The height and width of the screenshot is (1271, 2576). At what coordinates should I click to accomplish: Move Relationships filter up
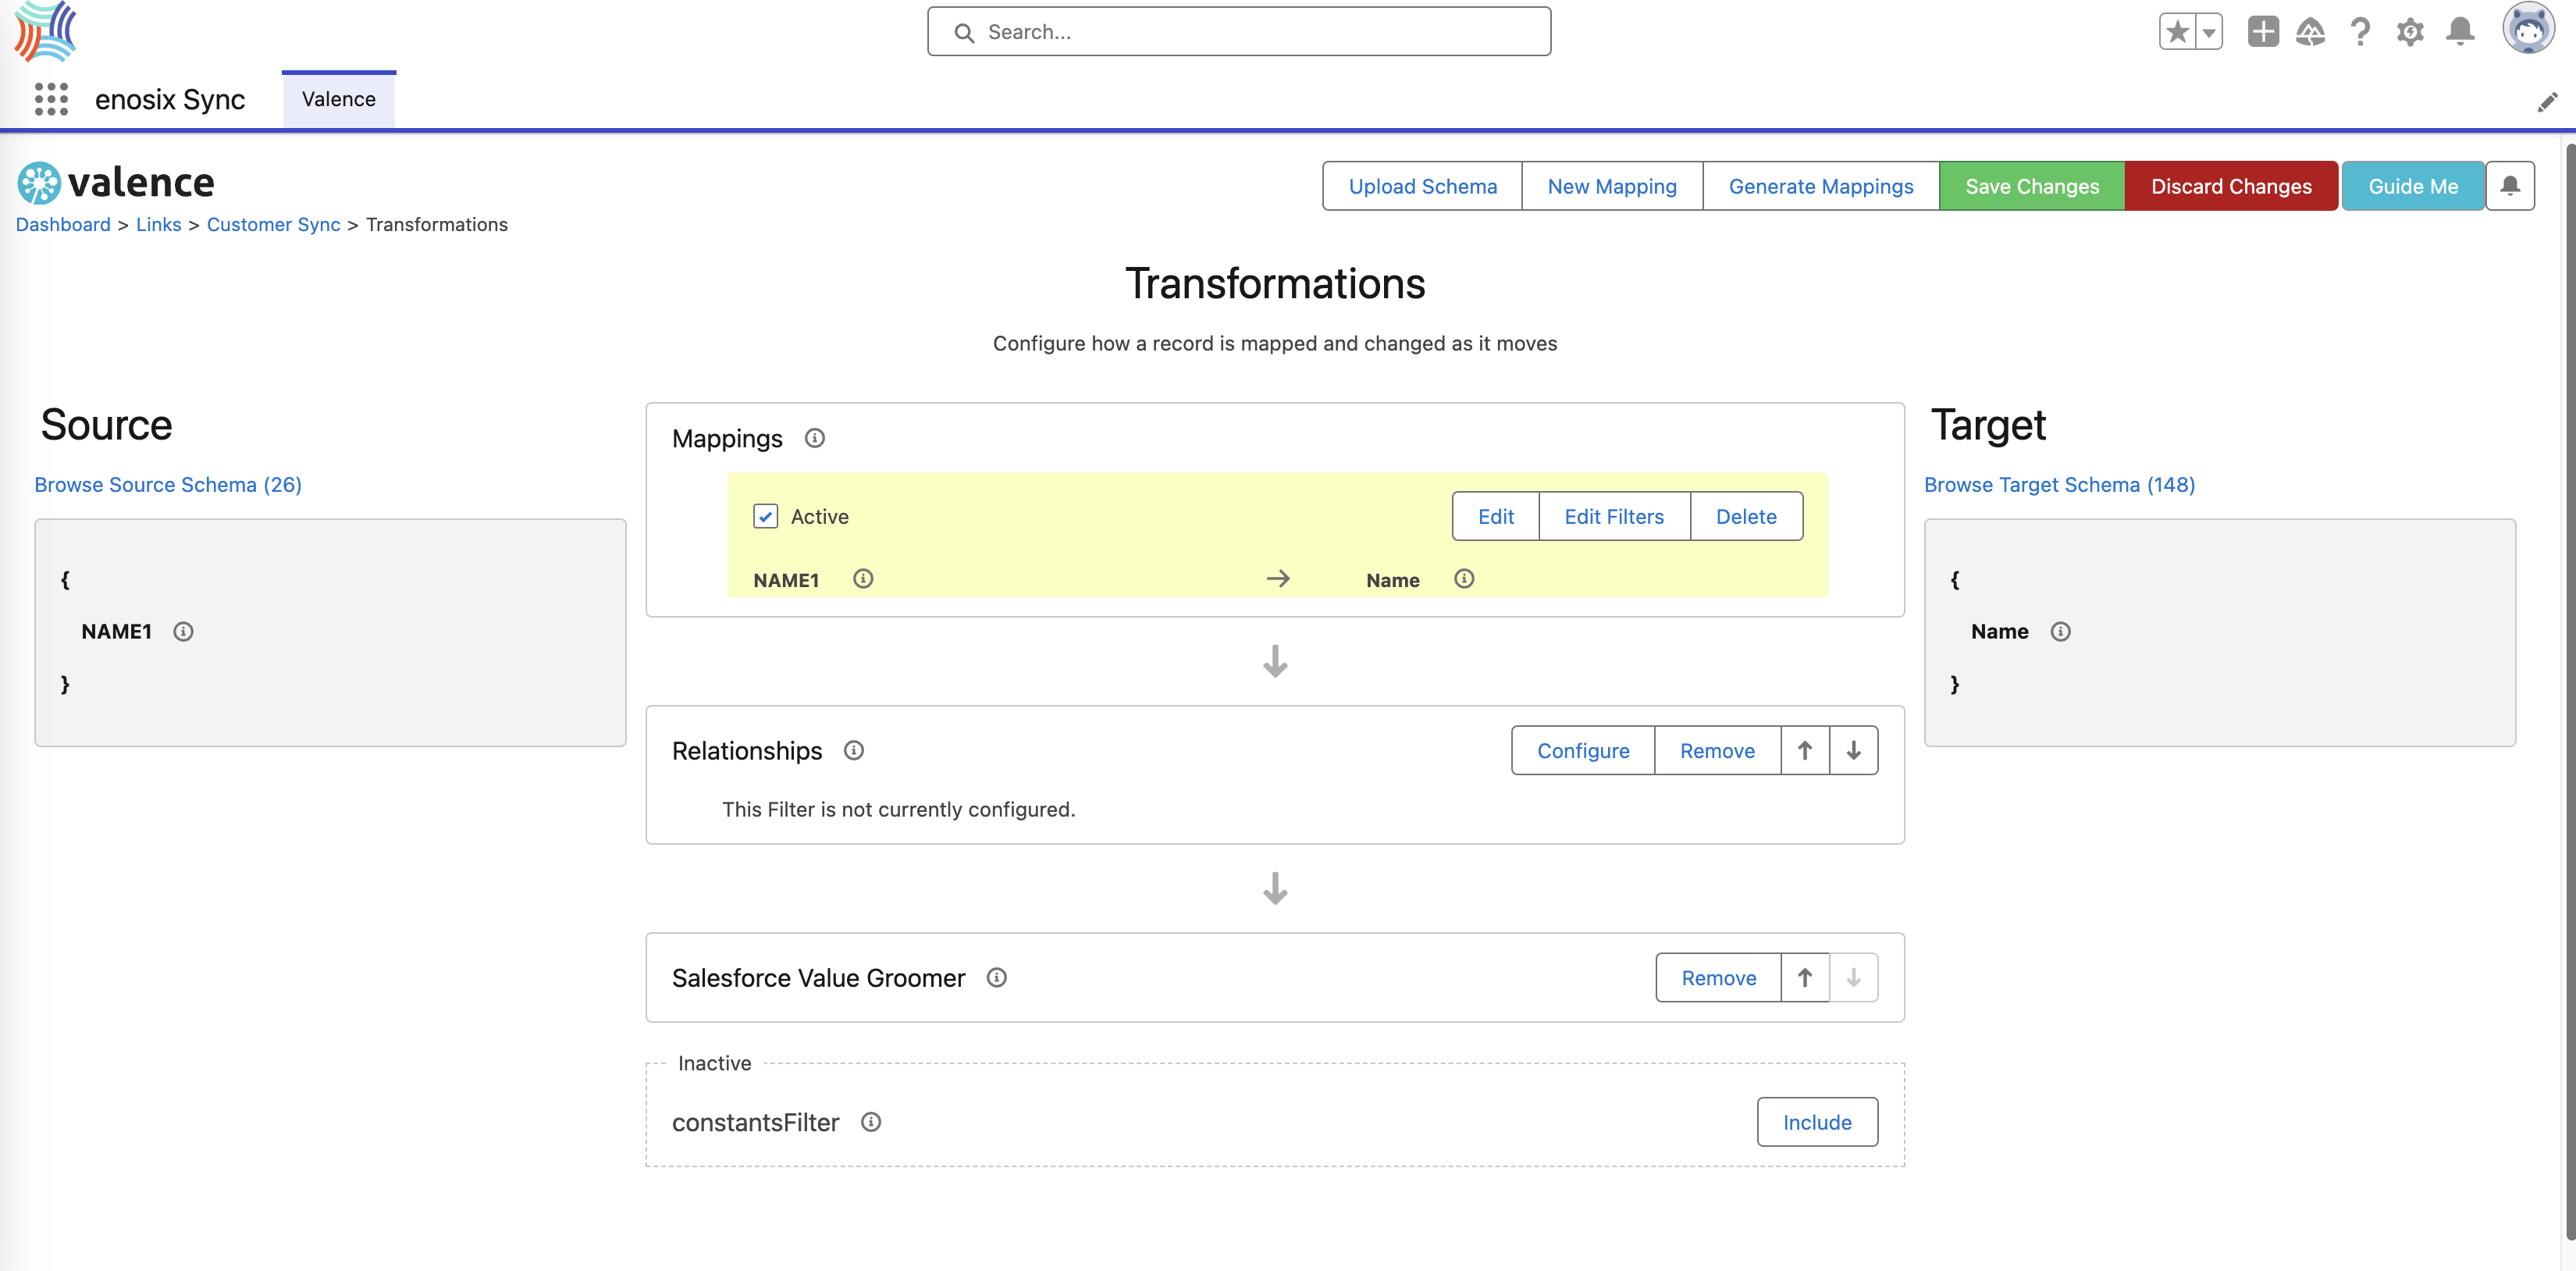pyautogui.click(x=1805, y=750)
